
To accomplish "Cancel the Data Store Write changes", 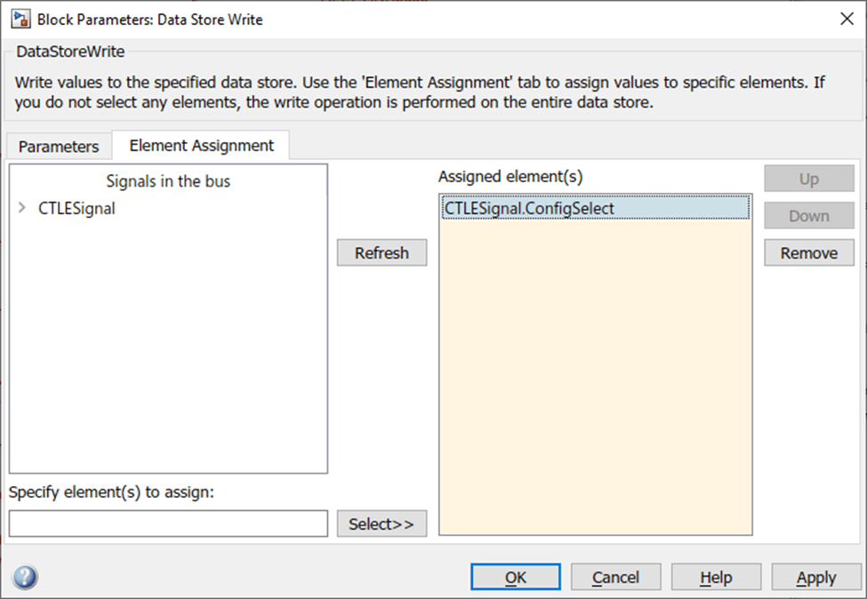I will 615,578.
